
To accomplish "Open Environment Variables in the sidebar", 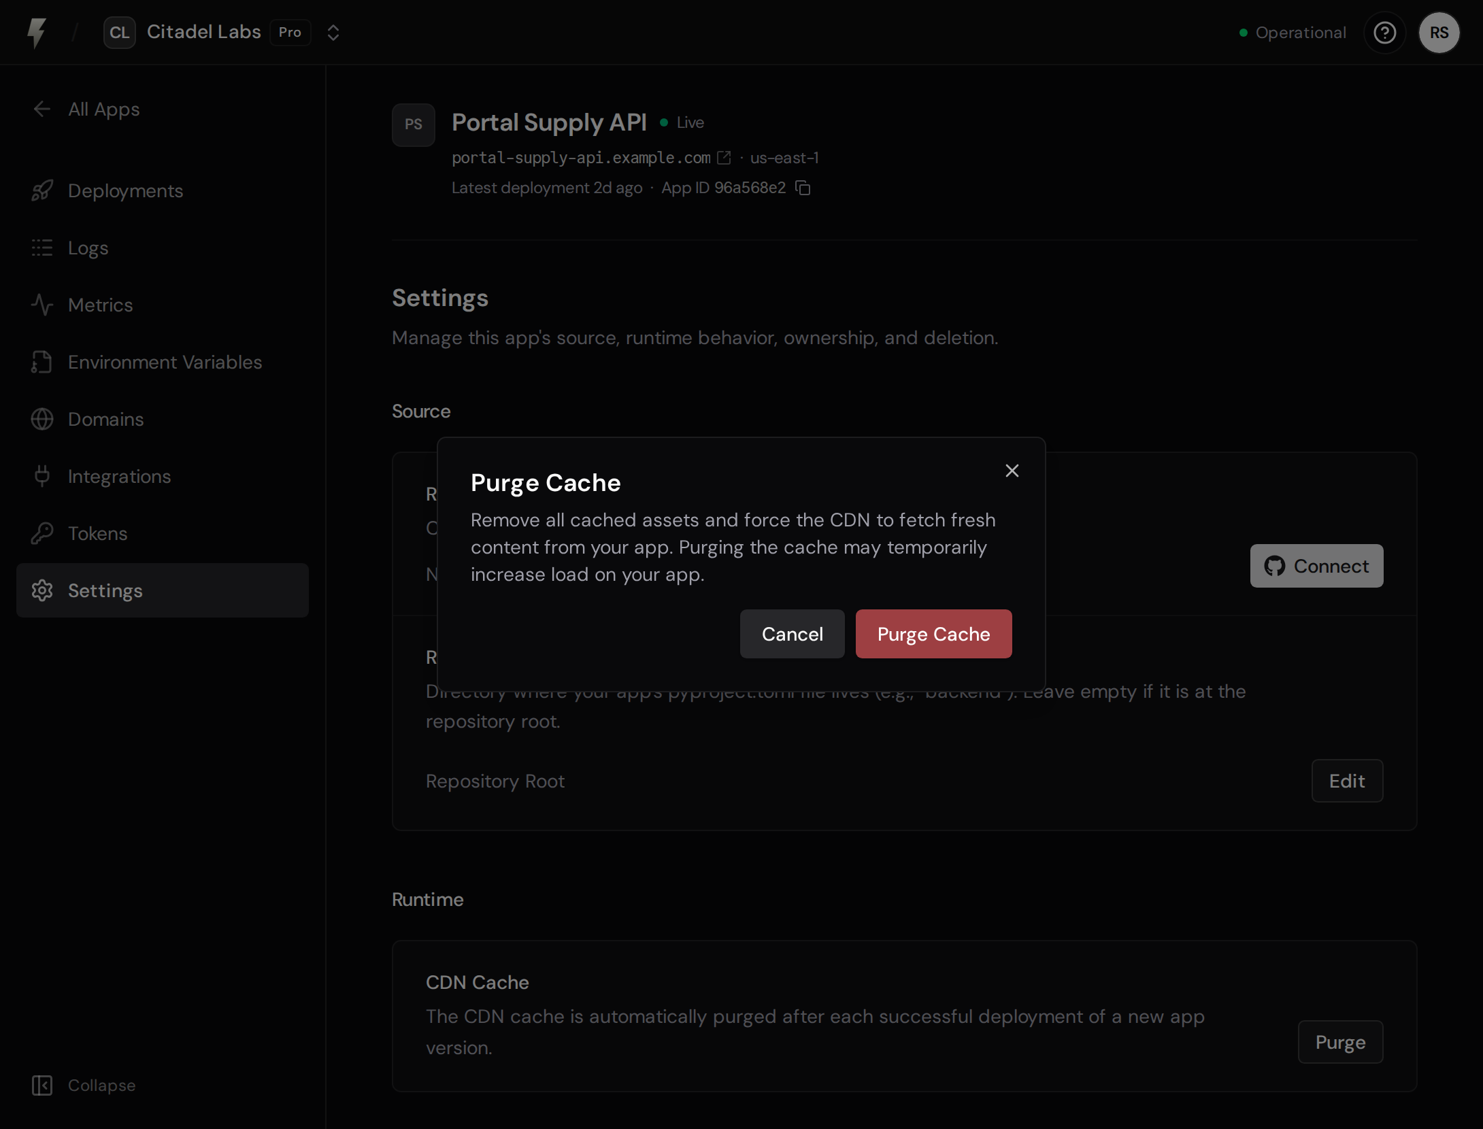I will pos(163,362).
